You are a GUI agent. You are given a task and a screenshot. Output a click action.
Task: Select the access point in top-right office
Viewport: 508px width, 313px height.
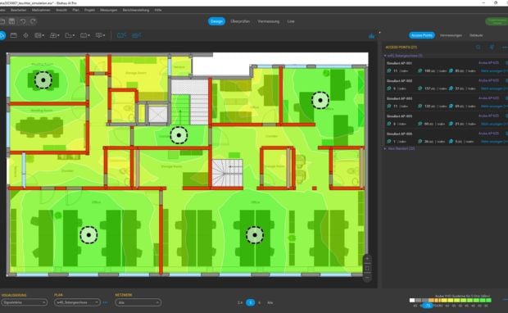pyautogui.click(x=320, y=101)
